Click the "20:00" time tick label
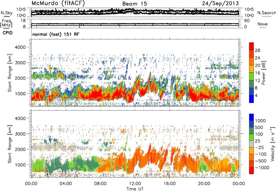Viewport: 276px width, 191px height. pyautogui.click(x=204, y=183)
